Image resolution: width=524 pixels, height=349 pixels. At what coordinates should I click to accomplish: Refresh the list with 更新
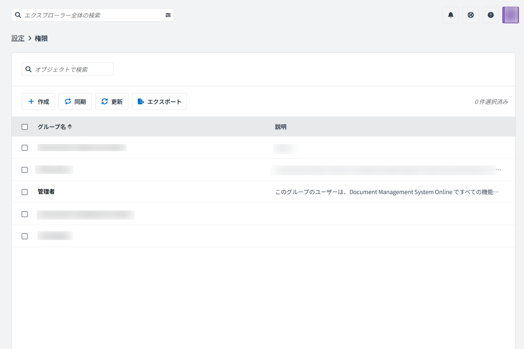pos(112,101)
